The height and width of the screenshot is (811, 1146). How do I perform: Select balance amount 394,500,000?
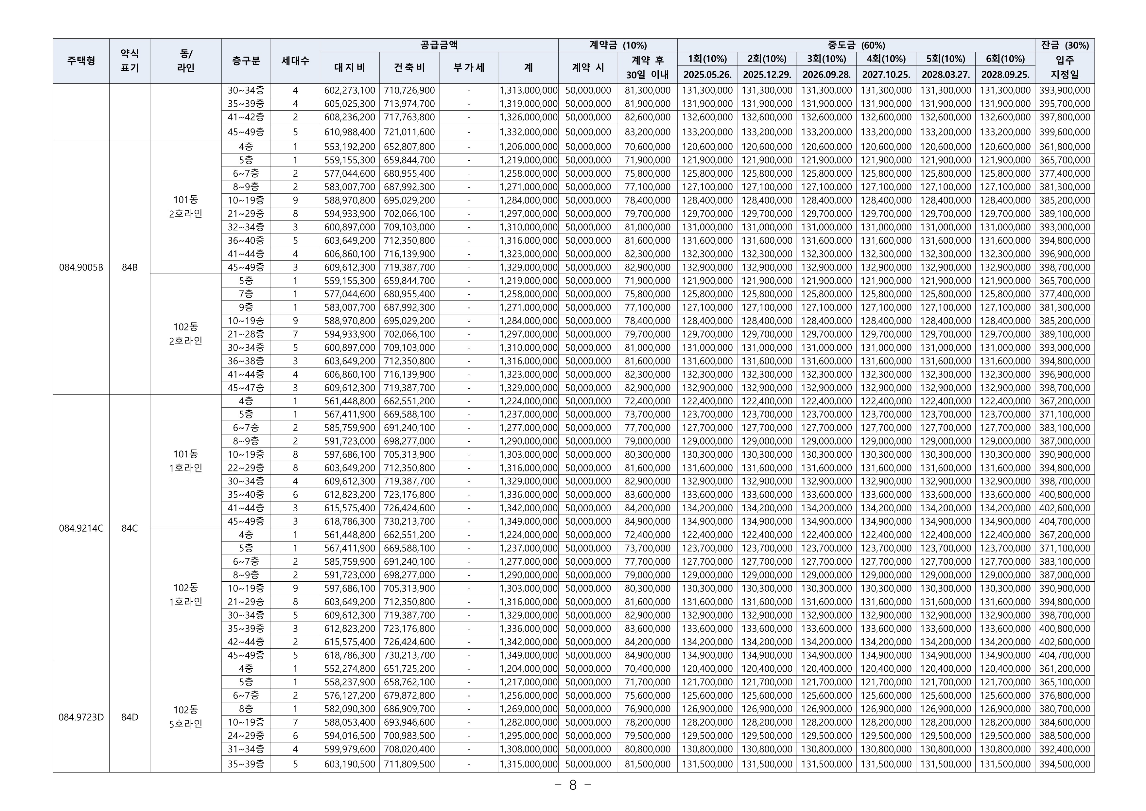(x=1065, y=764)
